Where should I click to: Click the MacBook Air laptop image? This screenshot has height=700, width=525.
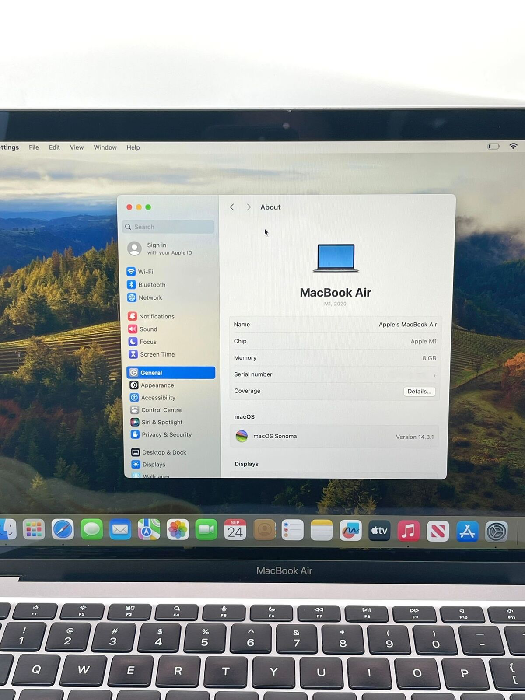336,258
